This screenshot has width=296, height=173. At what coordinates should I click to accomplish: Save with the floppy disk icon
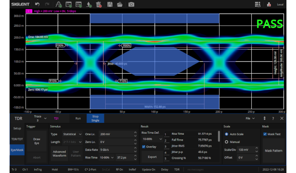click(110, 4)
